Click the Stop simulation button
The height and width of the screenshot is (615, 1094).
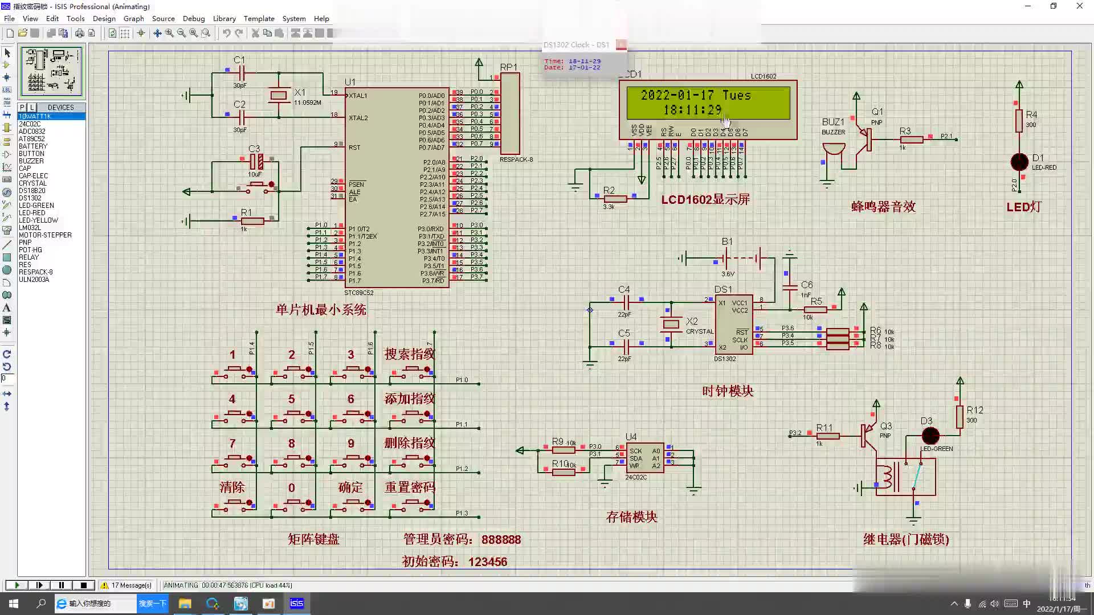pyautogui.click(x=83, y=585)
